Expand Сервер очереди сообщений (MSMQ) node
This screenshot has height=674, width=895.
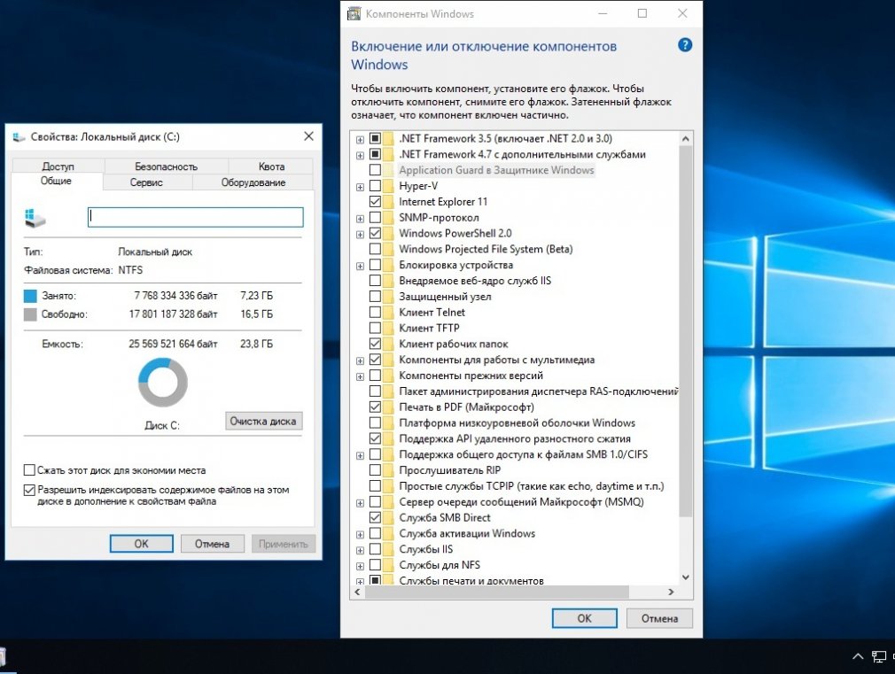click(360, 503)
